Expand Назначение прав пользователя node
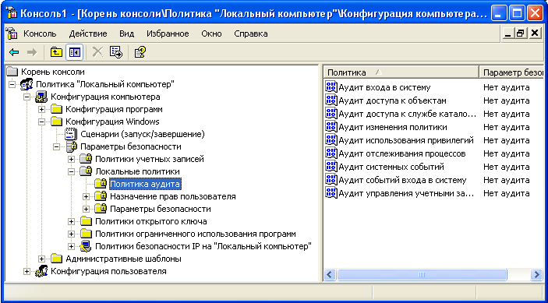Image resolution: width=548 pixels, height=303 pixels. [86, 196]
